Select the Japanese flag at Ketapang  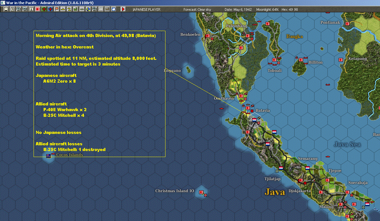click(341, 60)
